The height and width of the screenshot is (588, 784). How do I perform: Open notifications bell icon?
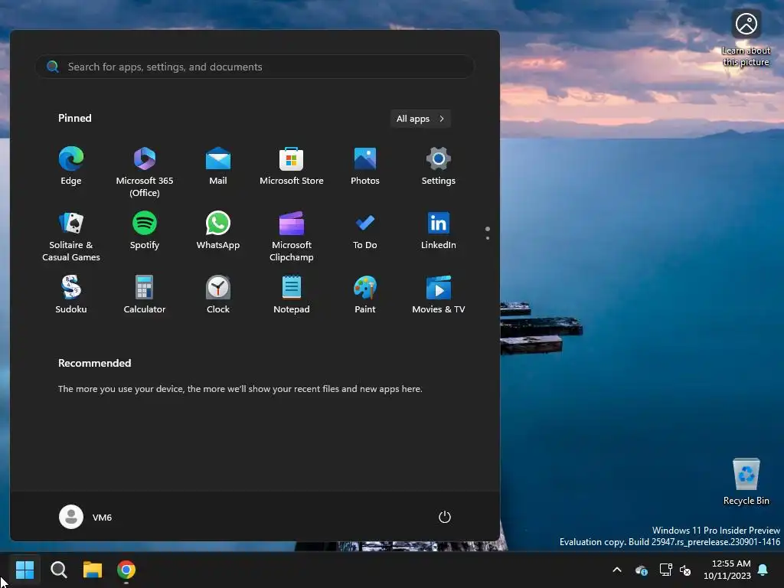click(x=763, y=570)
